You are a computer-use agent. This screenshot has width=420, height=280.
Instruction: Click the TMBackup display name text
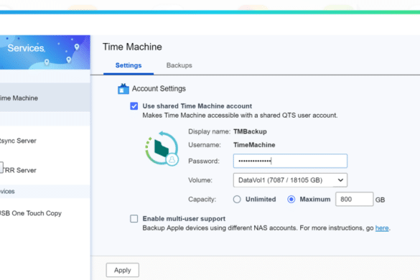coord(250,131)
